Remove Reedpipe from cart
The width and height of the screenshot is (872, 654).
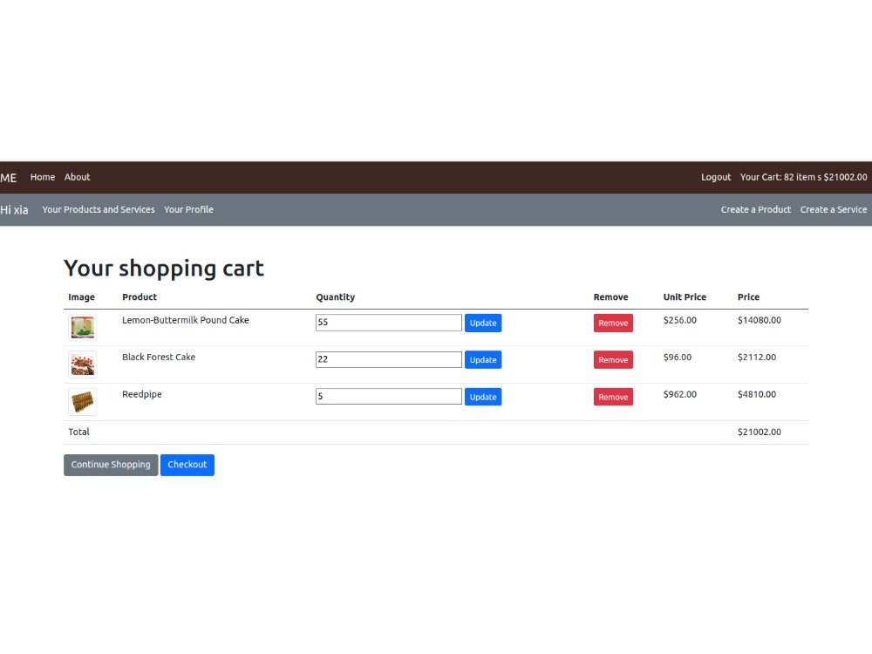pos(613,397)
